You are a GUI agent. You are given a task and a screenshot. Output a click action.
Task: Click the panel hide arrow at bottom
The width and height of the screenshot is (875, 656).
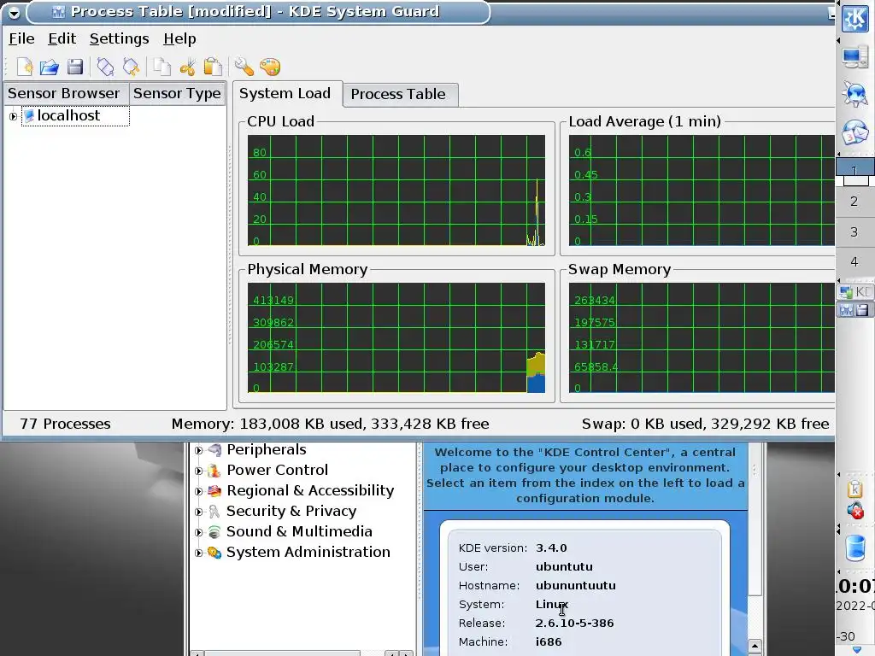click(857, 650)
